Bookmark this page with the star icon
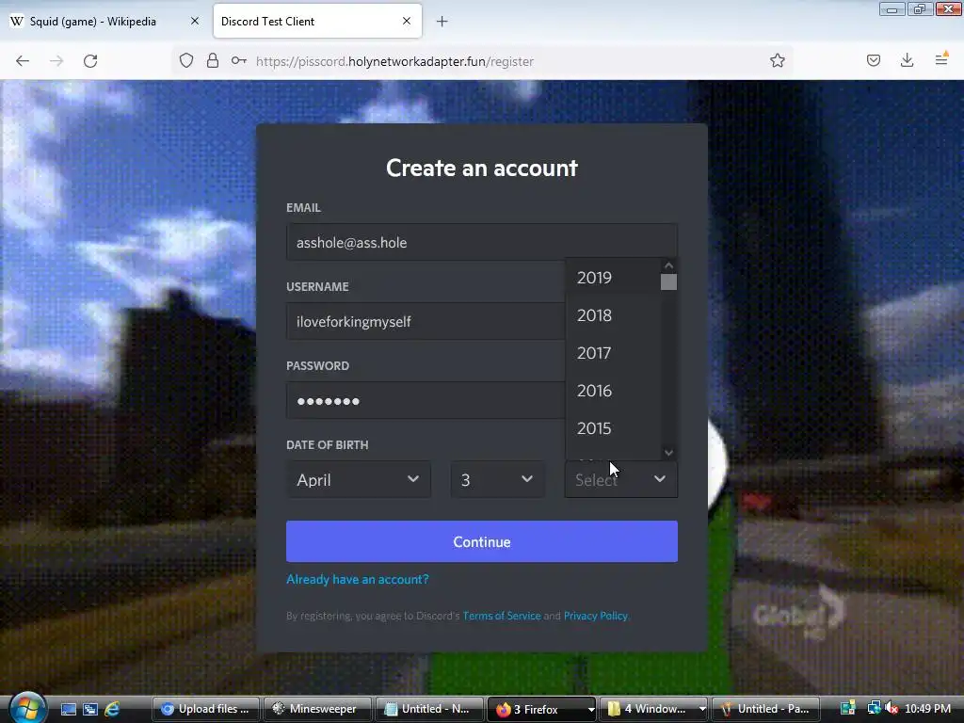The image size is (964, 723). tap(777, 61)
